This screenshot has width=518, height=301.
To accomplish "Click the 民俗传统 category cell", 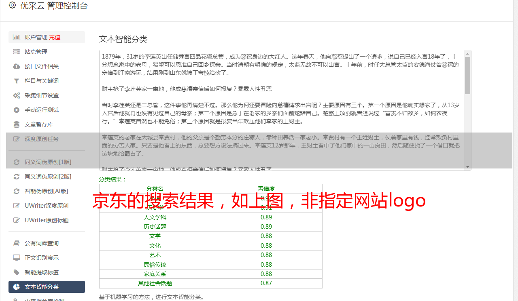I will pos(155,265).
